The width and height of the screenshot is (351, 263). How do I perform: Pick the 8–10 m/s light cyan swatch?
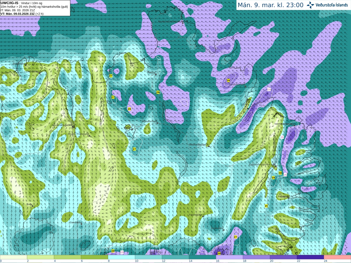click(121, 257)
